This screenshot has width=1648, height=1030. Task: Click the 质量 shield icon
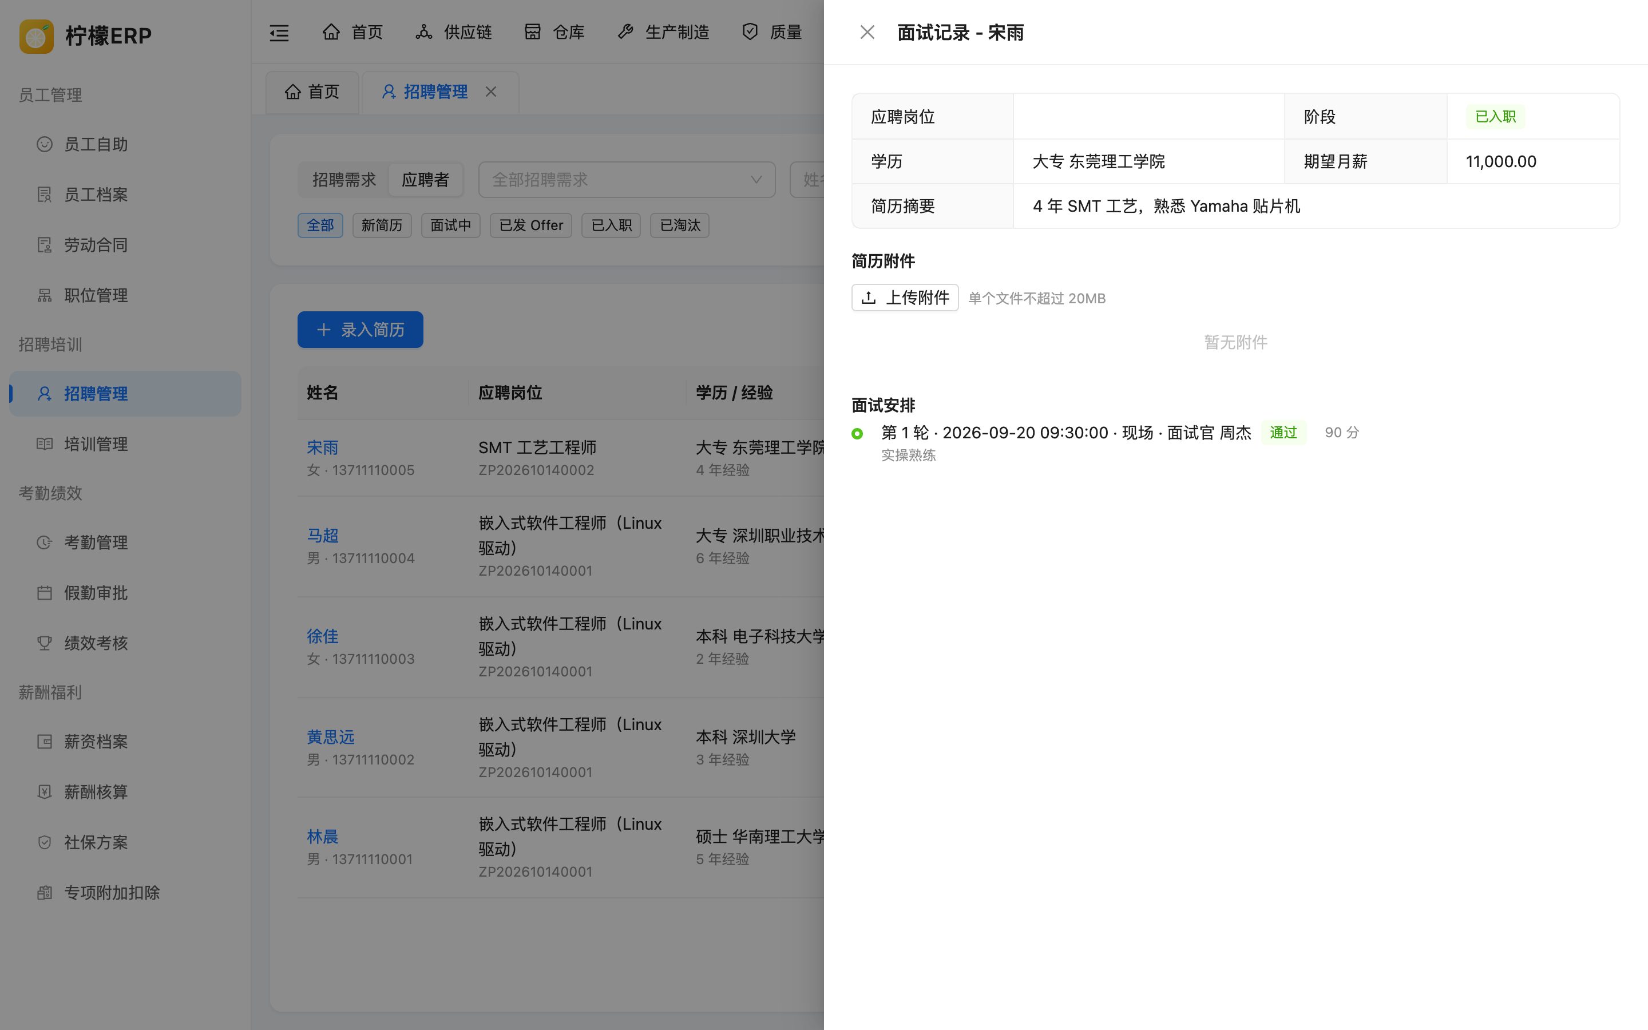pos(750,31)
